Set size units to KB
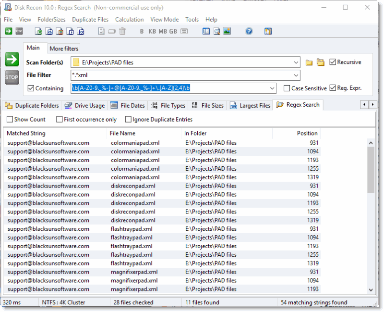Viewport: 384px width, 312px height. click(152, 31)
